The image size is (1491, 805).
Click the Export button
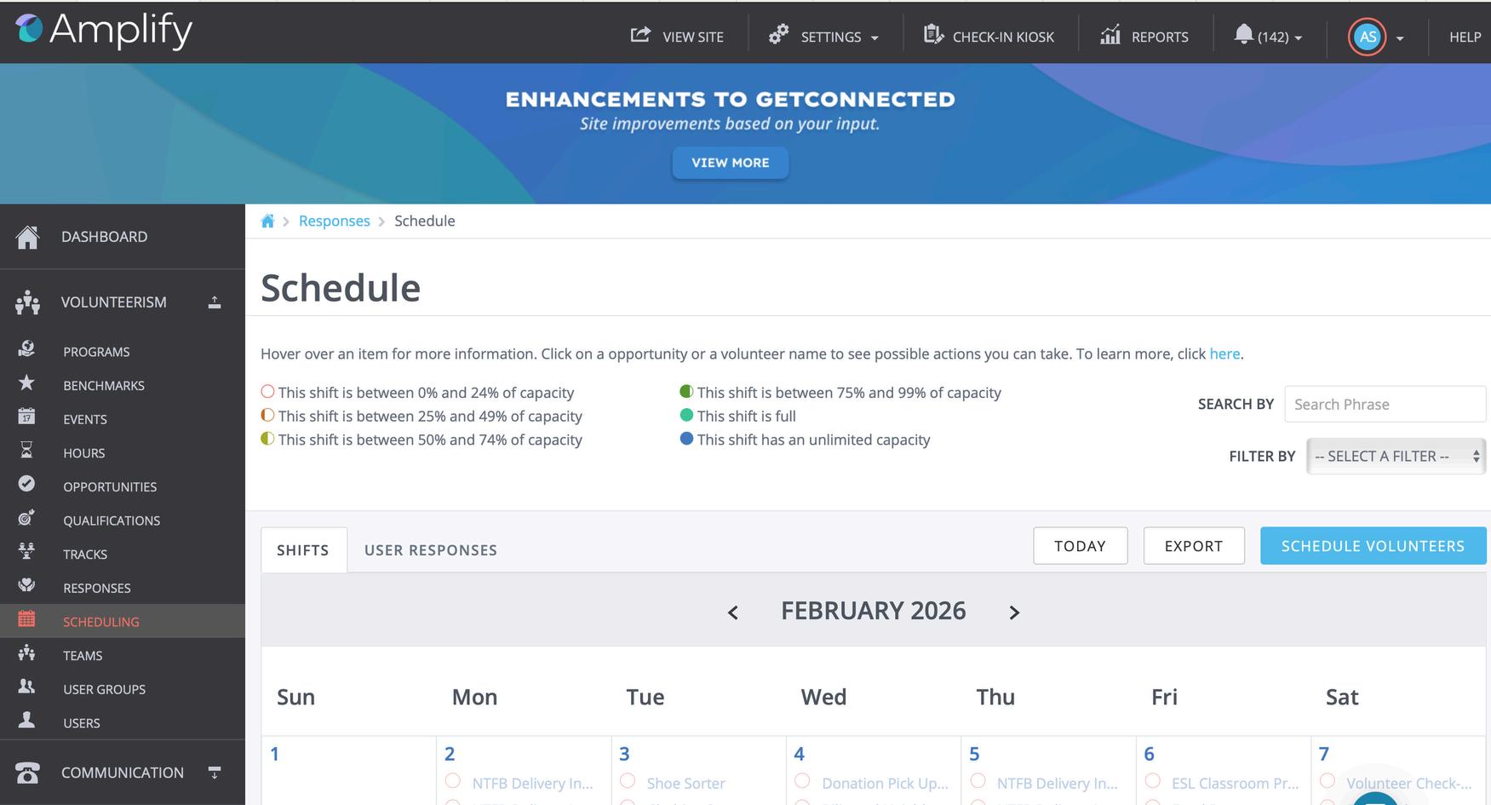[1193, 546]
